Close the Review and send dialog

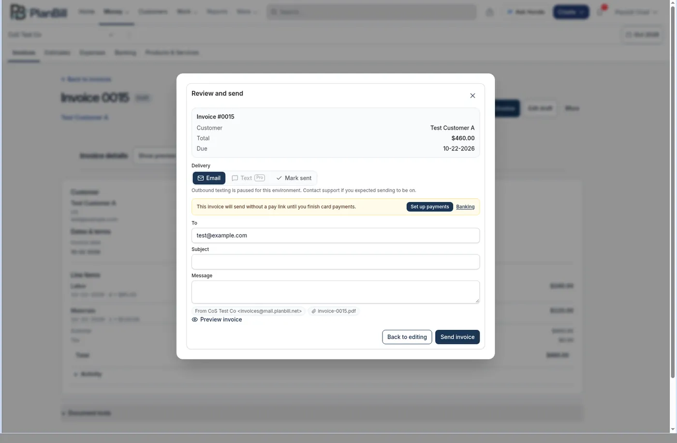(472, 96)
